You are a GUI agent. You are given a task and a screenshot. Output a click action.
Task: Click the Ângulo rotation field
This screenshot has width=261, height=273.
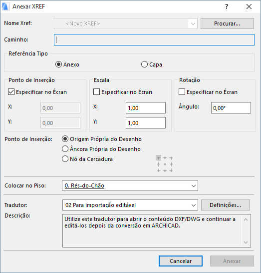coord(231,108)
